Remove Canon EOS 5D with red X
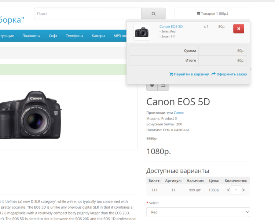 (x=238, y=29)
